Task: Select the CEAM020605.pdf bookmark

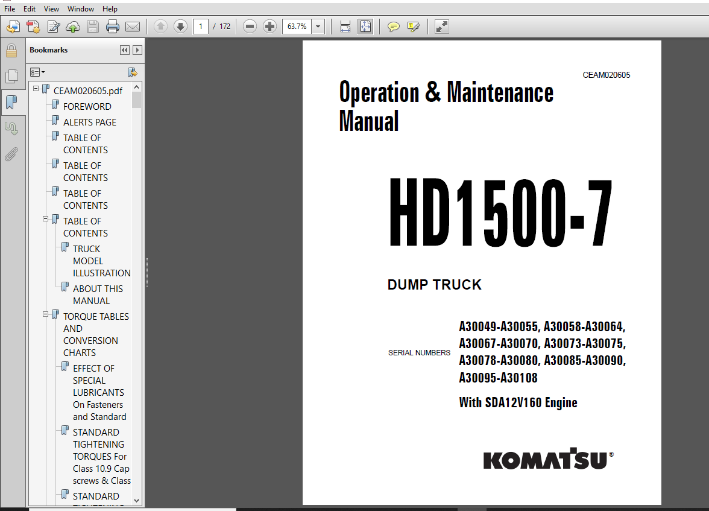Action: click(x=88, y=91)
